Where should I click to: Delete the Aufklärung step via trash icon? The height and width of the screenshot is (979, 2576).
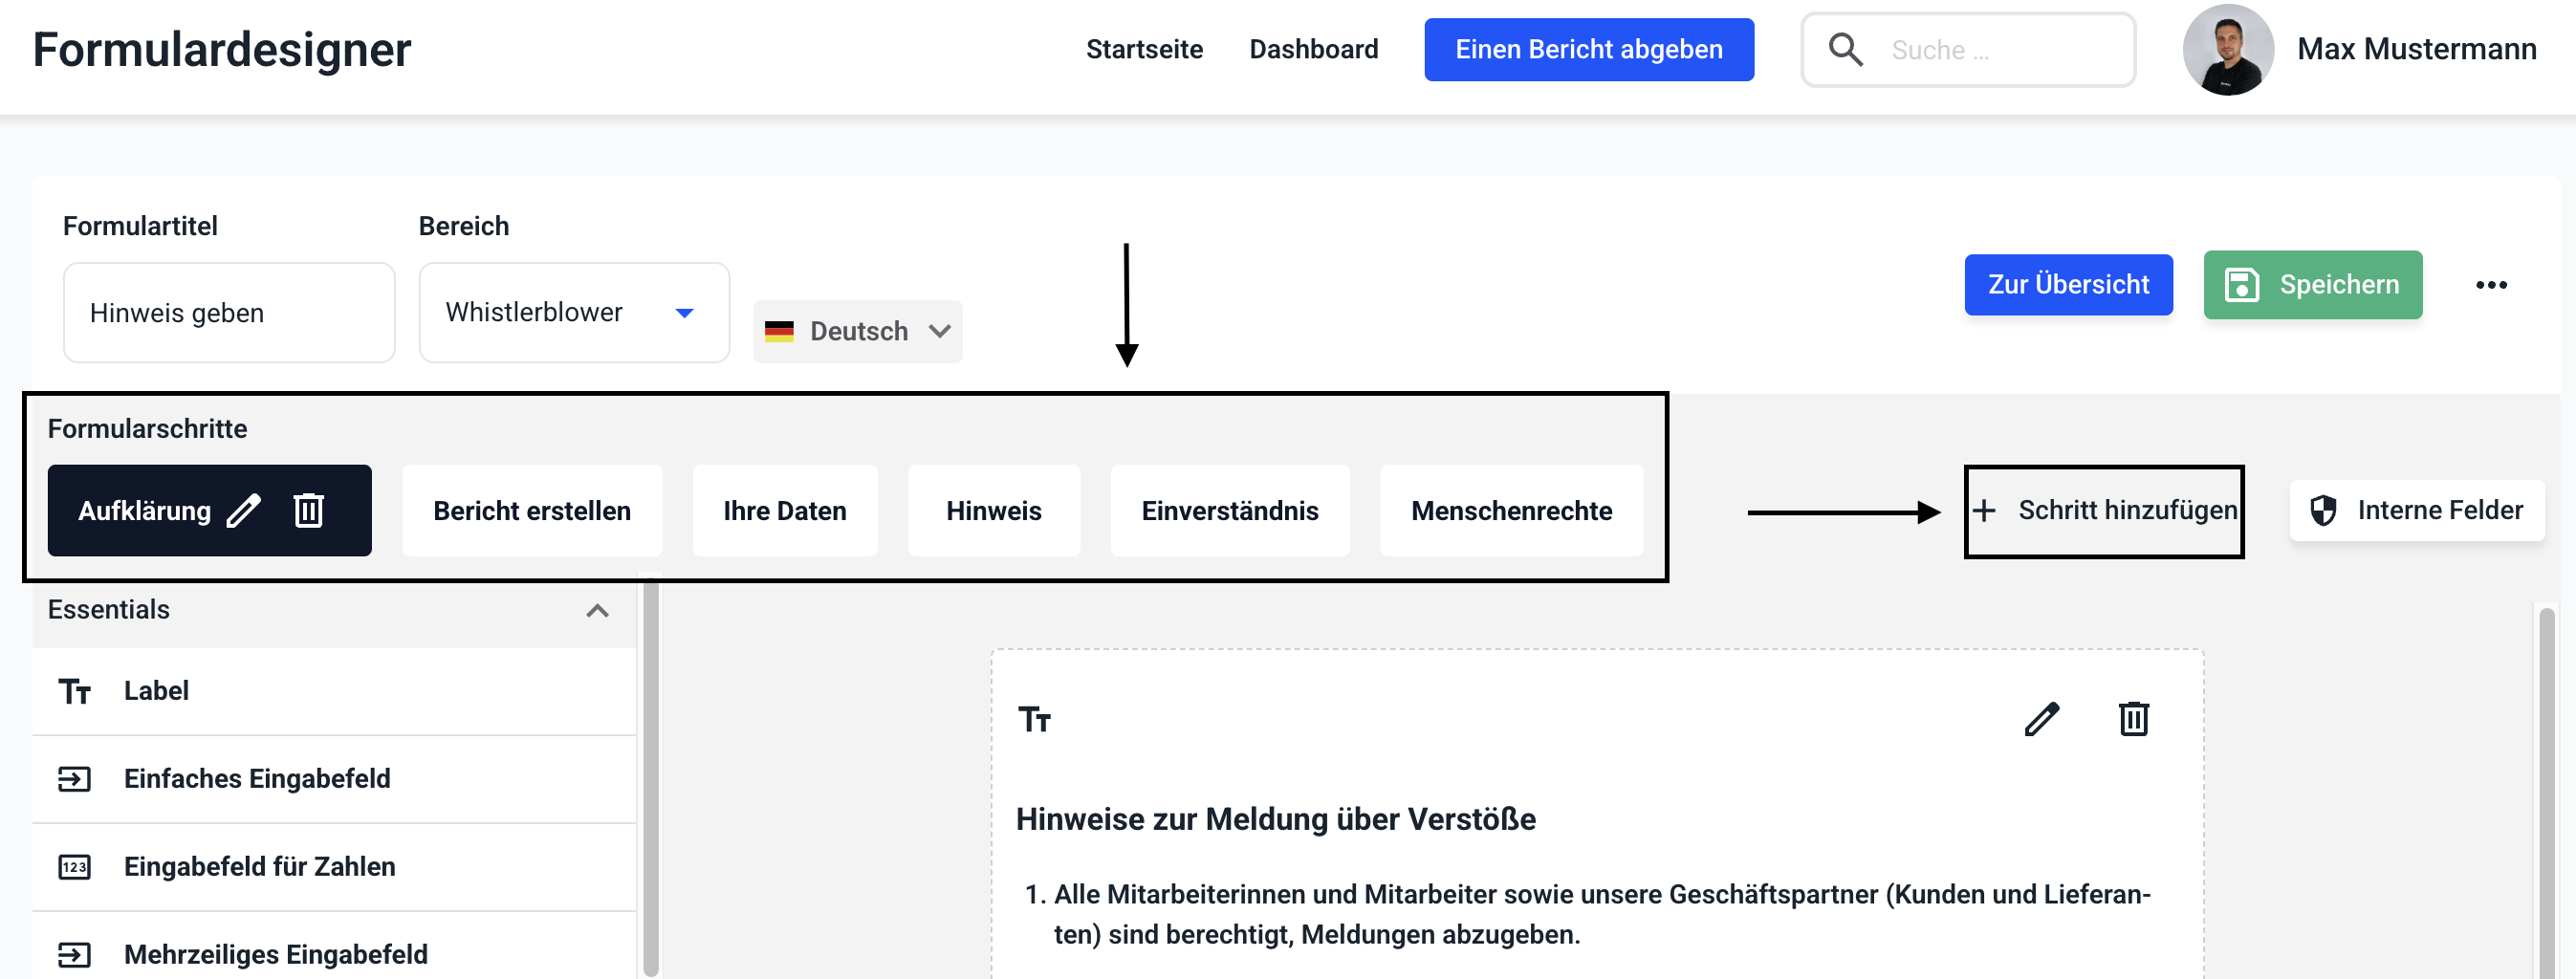tap(308, 510)
